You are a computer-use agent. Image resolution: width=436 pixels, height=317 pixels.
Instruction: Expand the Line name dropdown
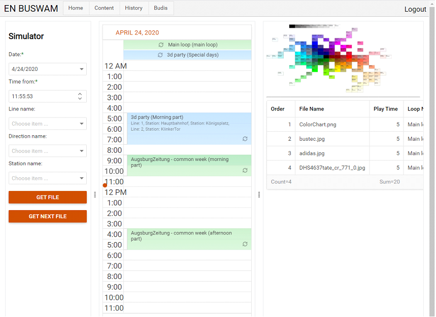tap(81, 124)
